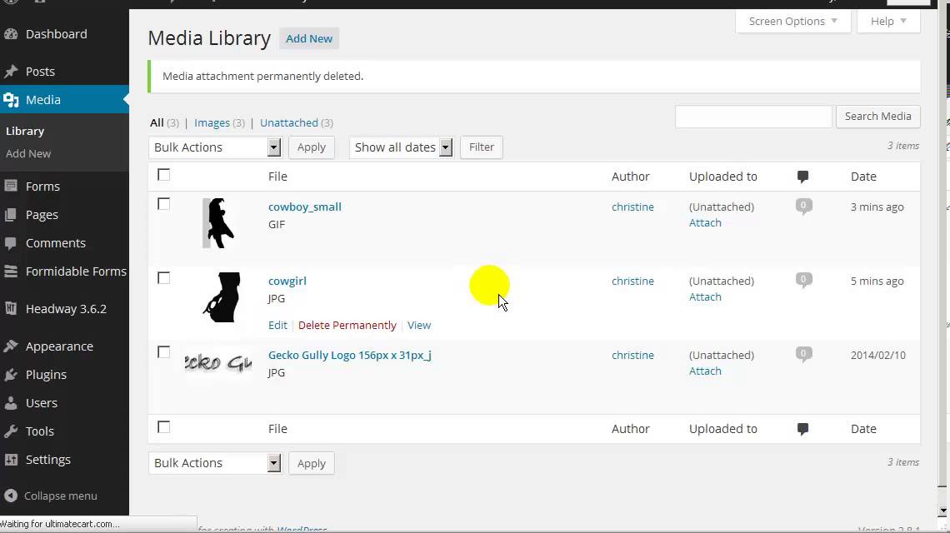Image resolution: width=950 pixels, height=533 pixels.
Task: Click the File column header
Action: (277, 177)
